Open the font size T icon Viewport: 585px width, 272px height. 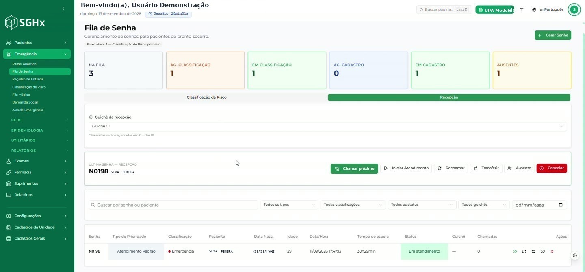point(522,10)
